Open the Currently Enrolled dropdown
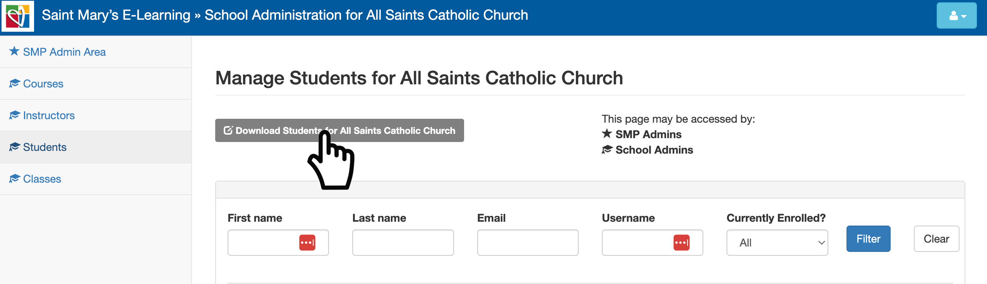This screenshot has width=987, height=284. pos(777,243)
